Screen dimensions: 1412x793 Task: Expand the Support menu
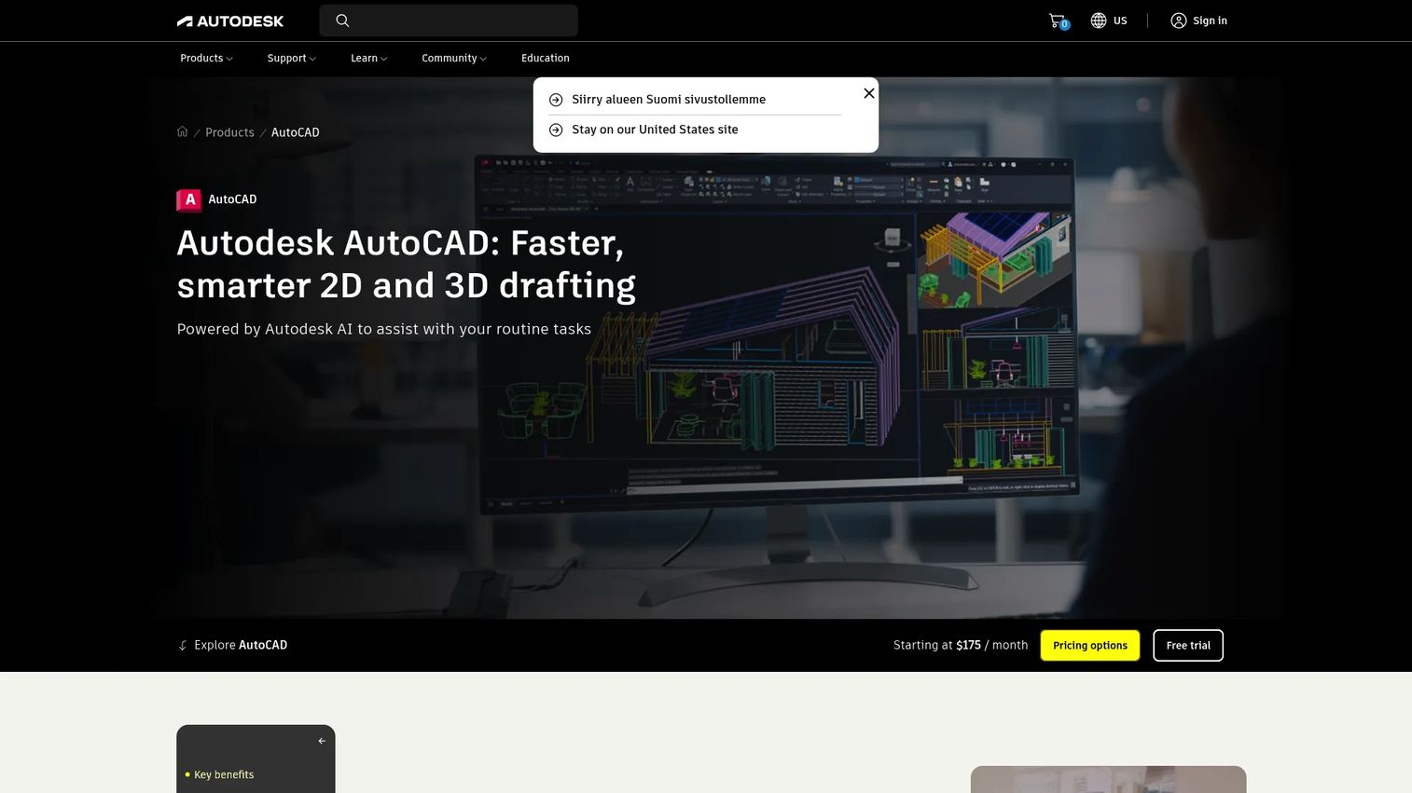click(291, 58)
